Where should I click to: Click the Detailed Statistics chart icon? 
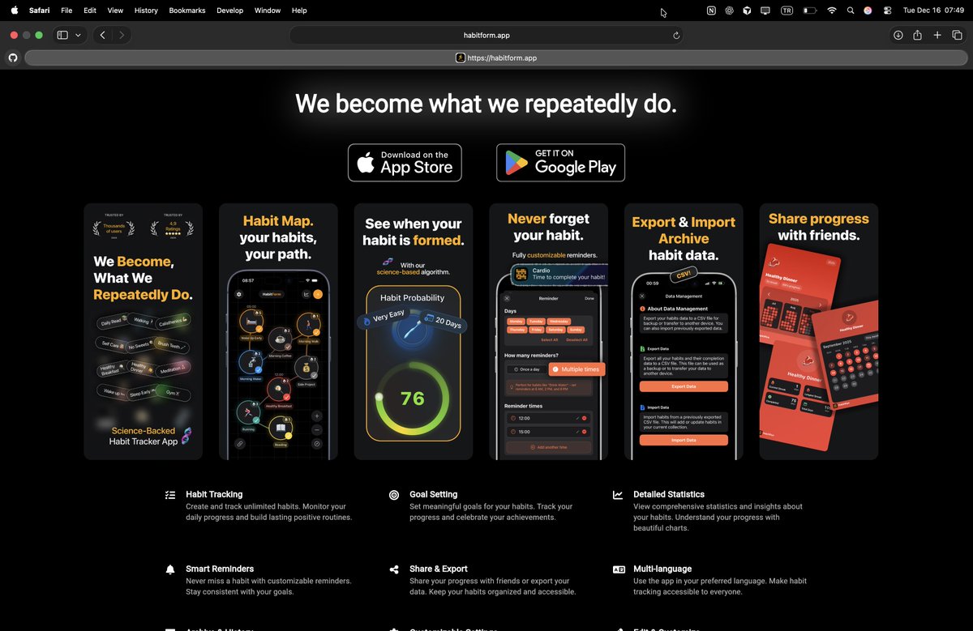click(618, 494)
